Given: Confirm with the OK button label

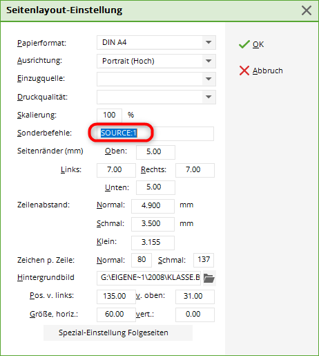Looking at the screenshot, I should click(x=258, y=44).
